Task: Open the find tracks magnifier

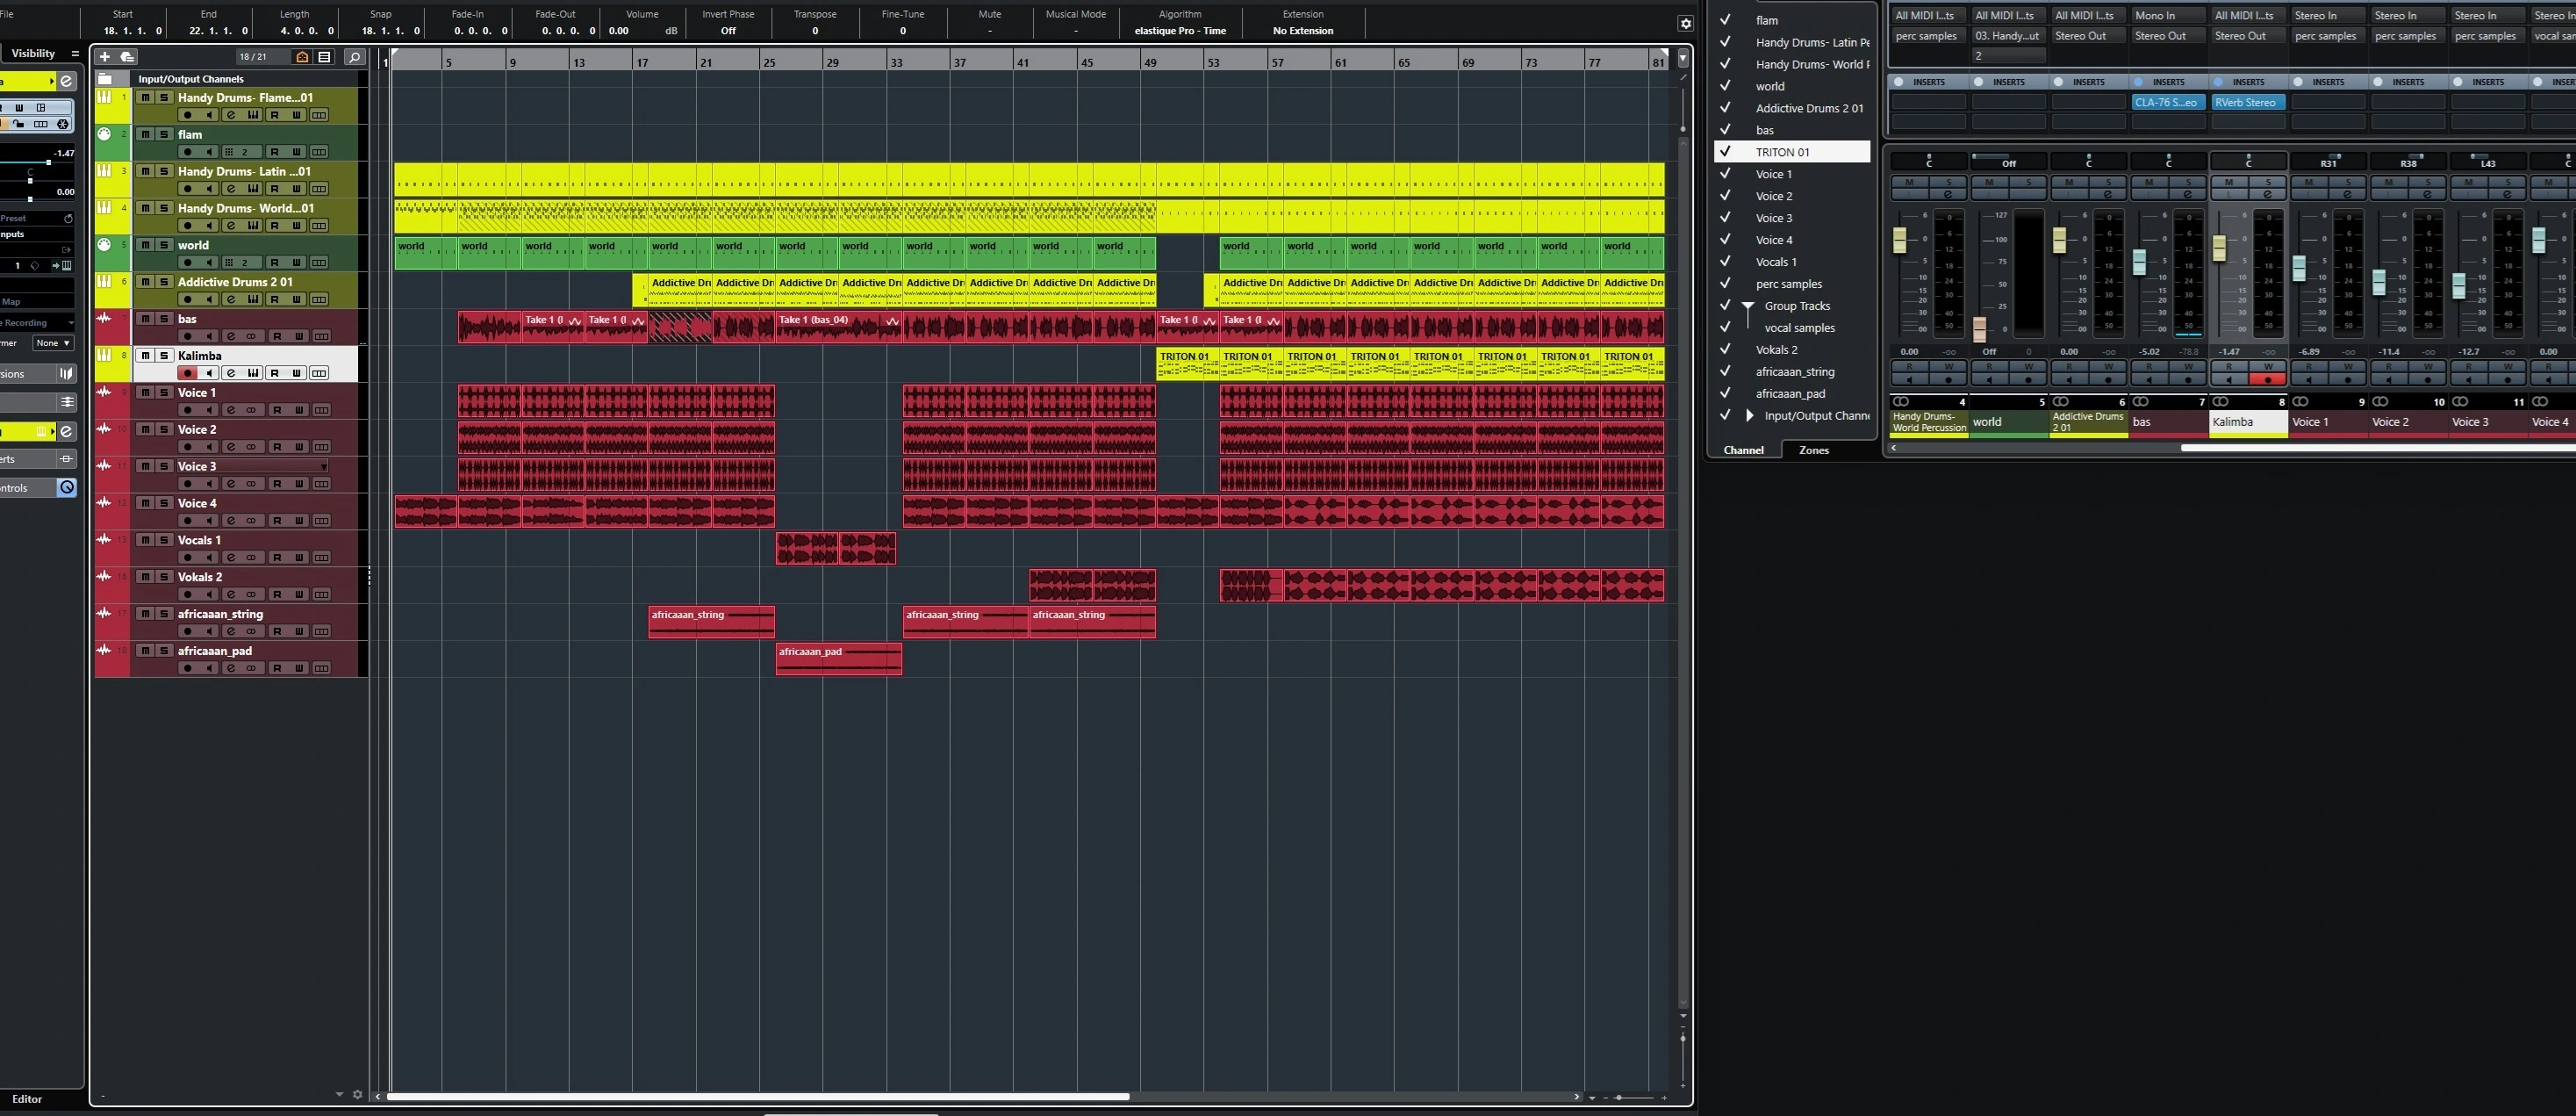Action: tap(355, 57)
